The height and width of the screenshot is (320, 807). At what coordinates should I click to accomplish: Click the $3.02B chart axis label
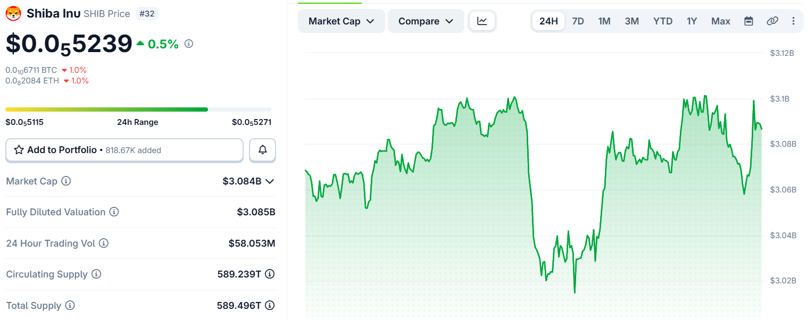[783, 281]
